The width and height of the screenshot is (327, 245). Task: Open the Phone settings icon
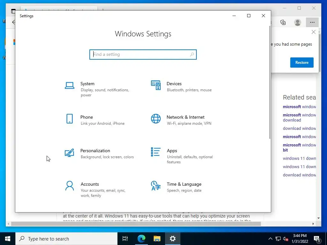coord(69,119)
